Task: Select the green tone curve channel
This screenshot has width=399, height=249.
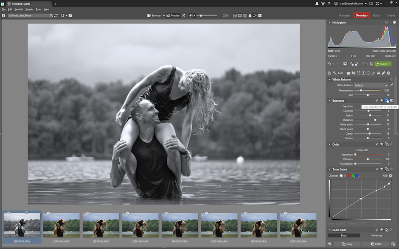Action: pos(353,176)
